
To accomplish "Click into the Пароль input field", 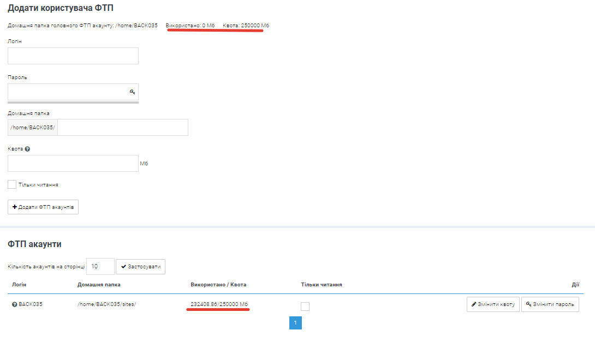I will pos(68,92).
